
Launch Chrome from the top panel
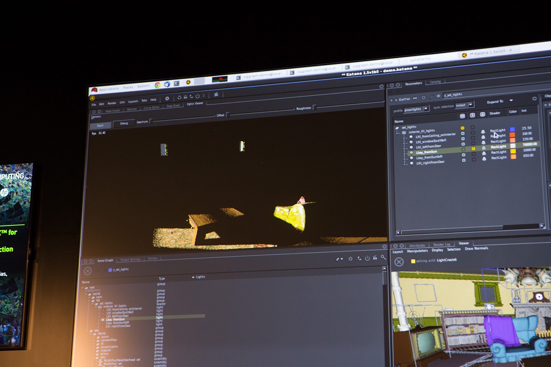pos(157,85)
